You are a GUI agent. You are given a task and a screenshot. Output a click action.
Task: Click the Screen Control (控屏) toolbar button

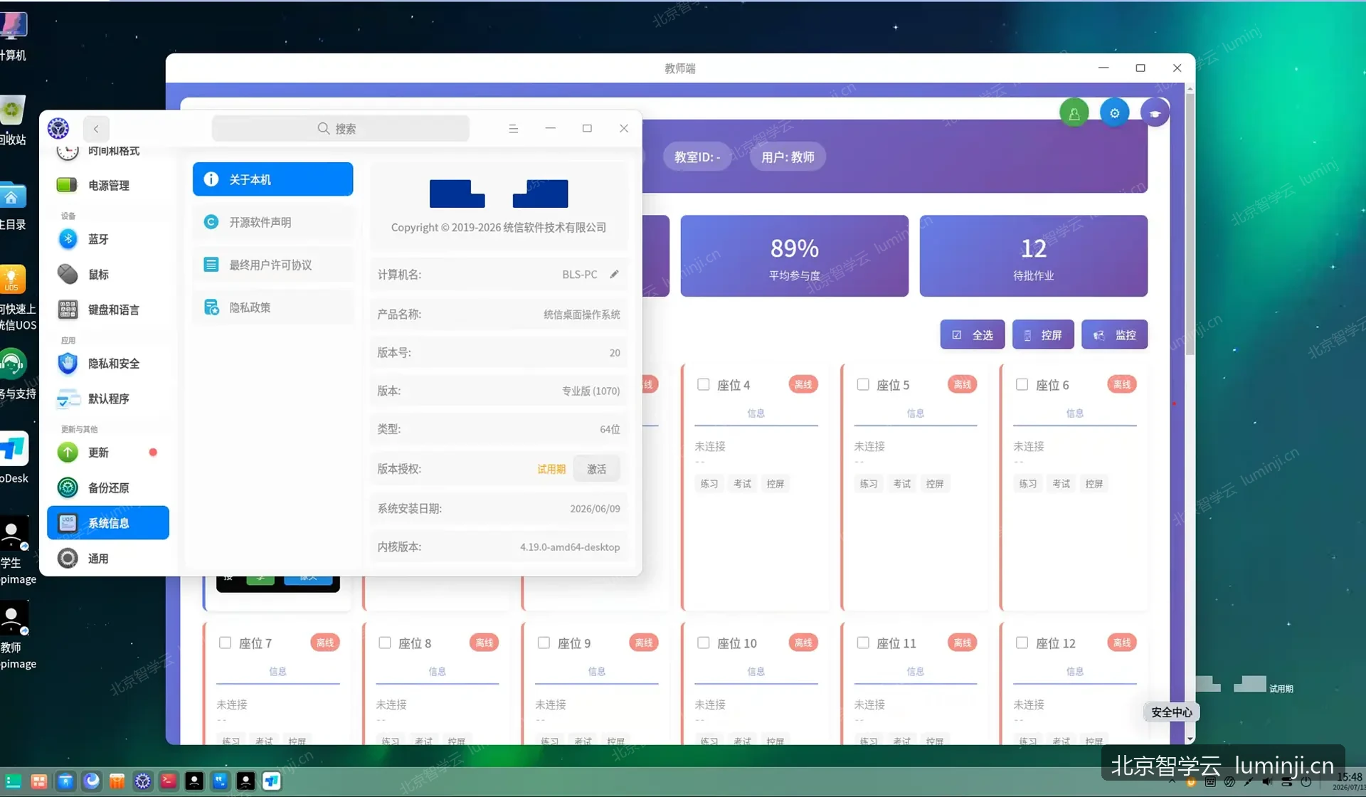click(x=1043, y=334)
